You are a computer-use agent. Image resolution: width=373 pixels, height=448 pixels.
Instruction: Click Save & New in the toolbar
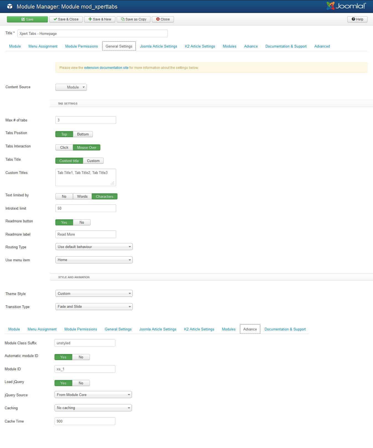(100, 19)
